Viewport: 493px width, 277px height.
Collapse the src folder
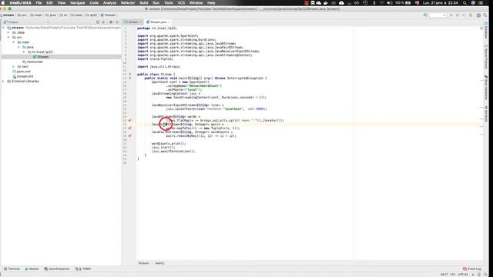coord(8,38)
